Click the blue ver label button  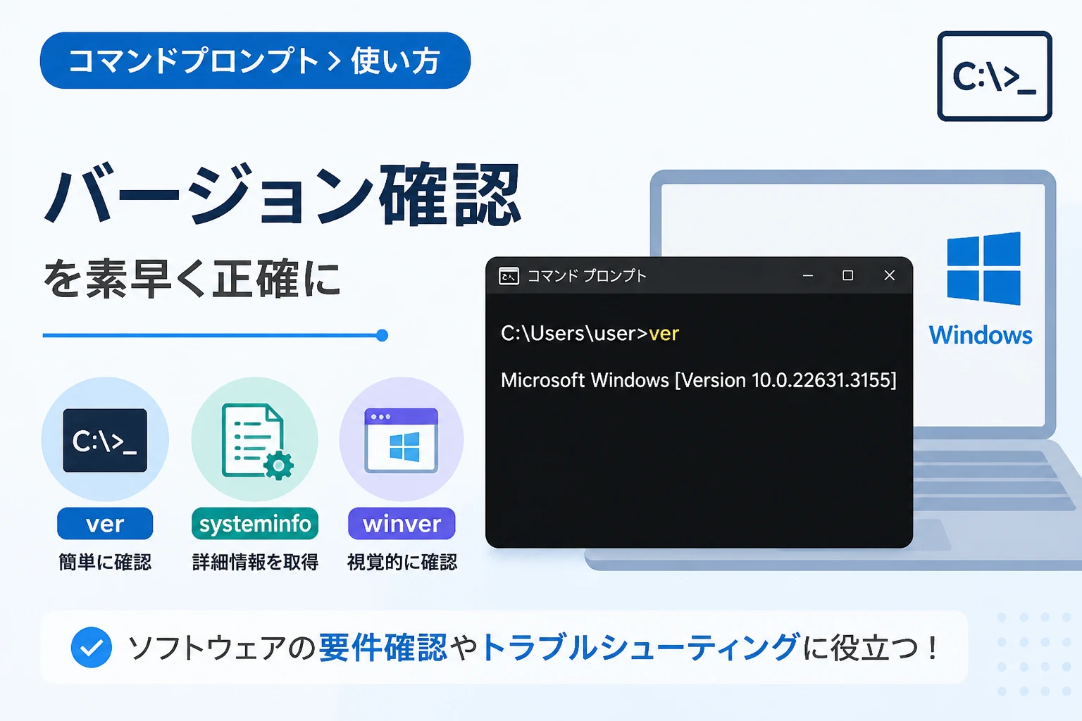tap(105, 524)
